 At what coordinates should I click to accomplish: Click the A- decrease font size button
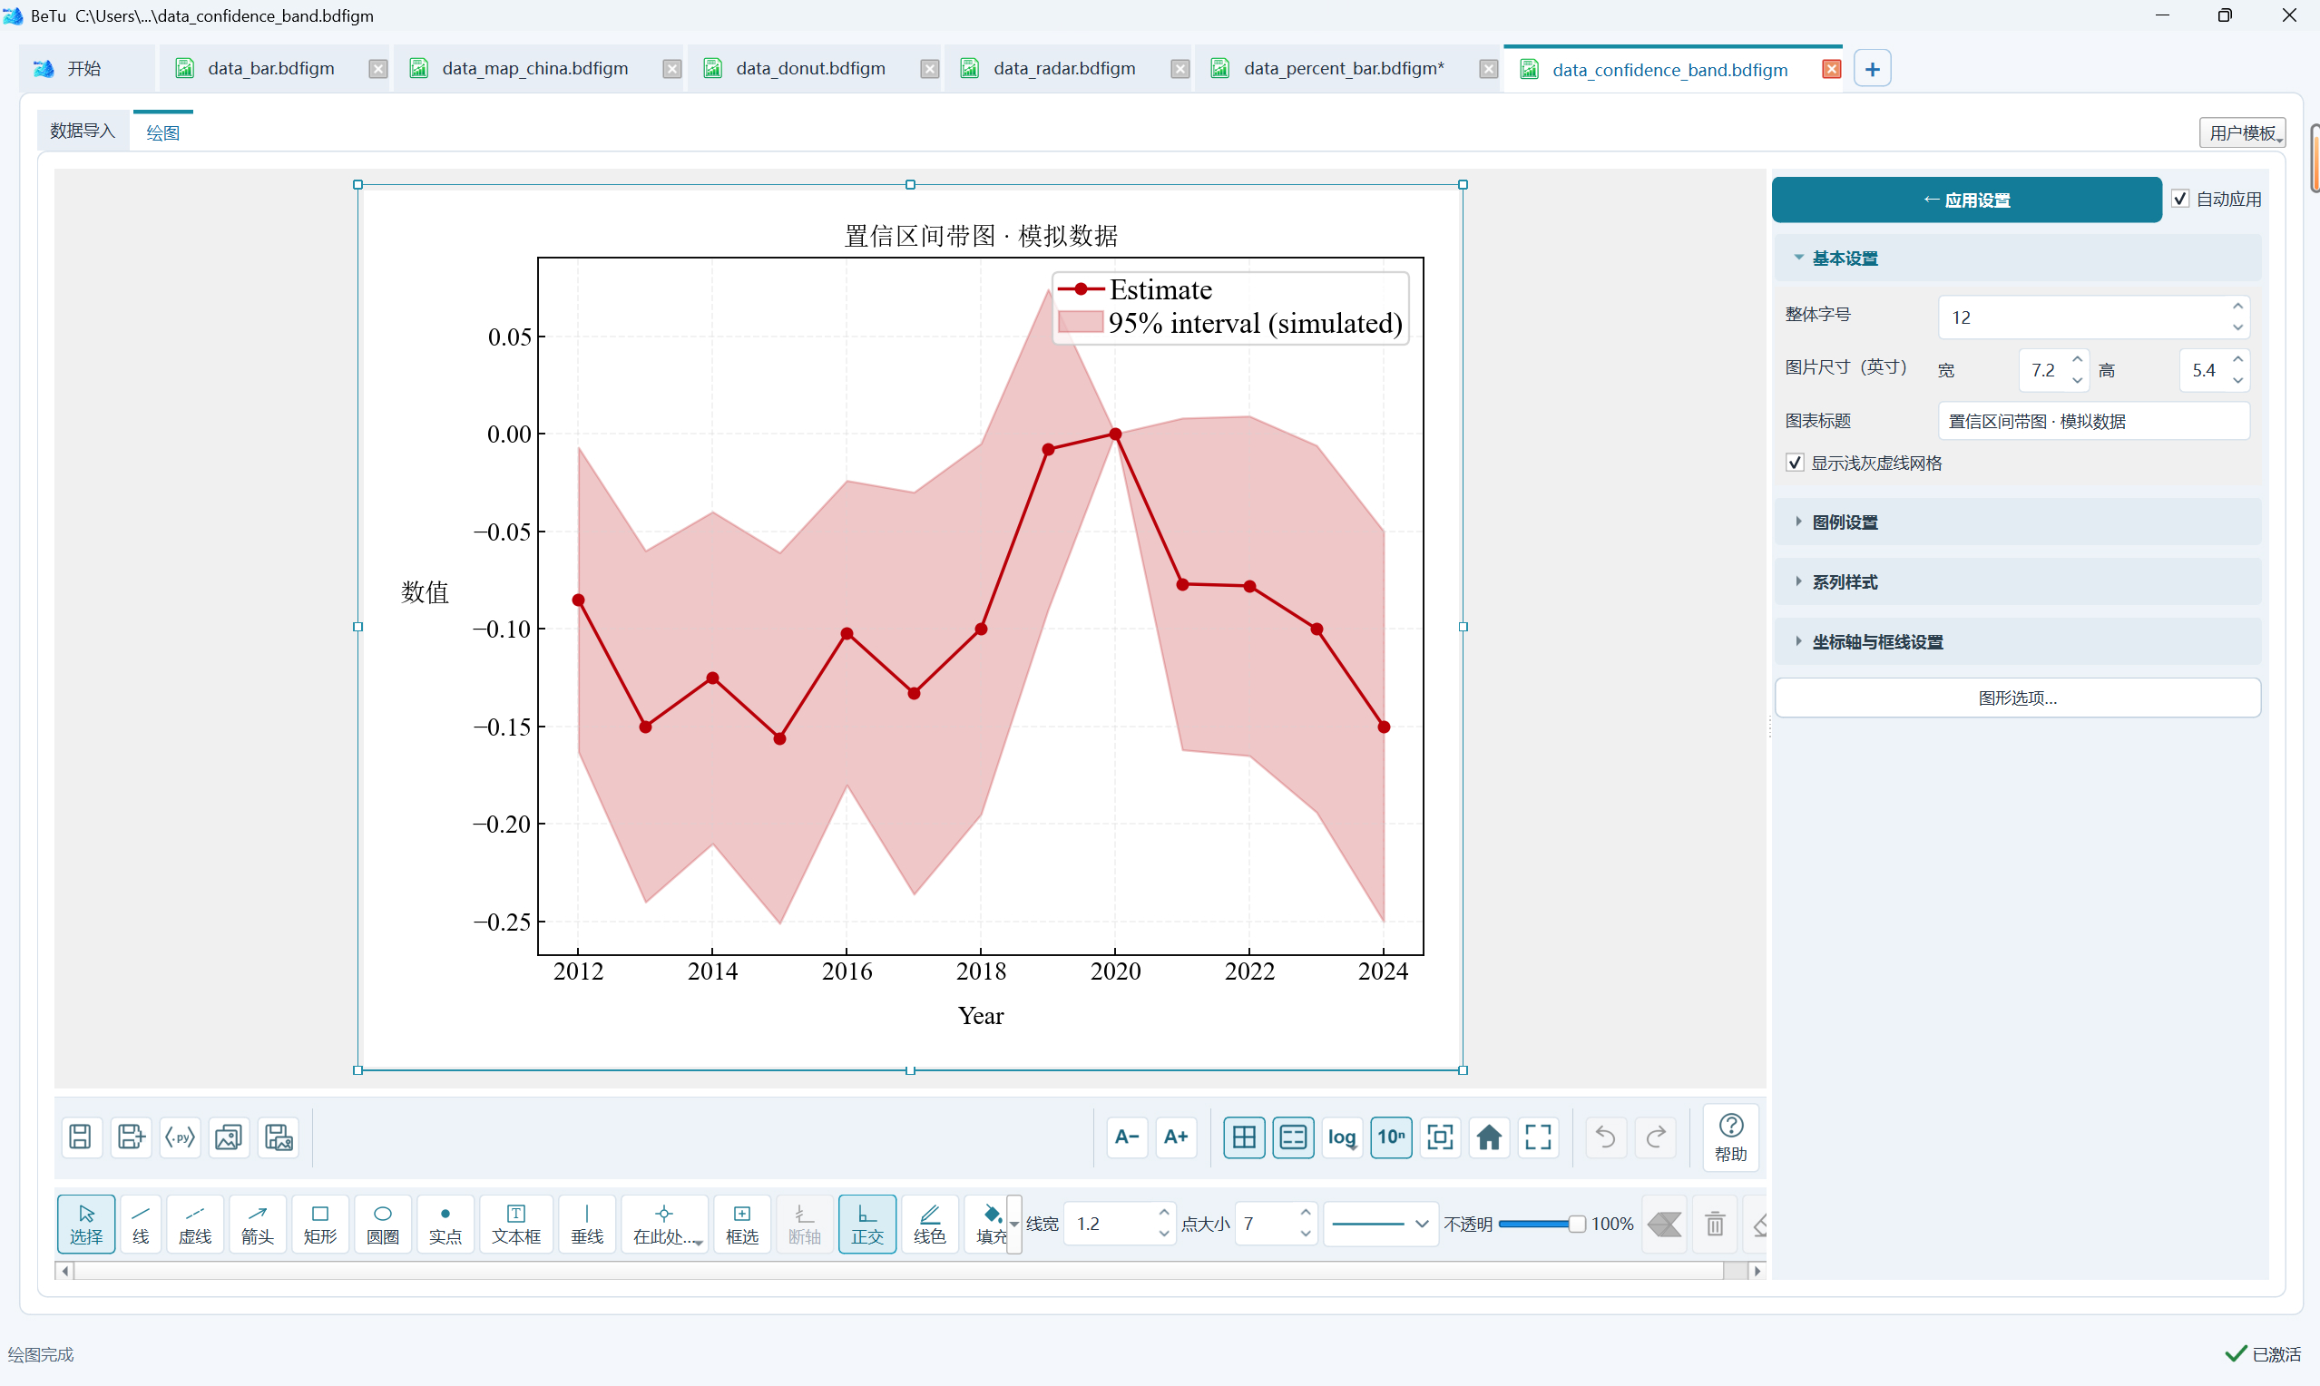(1126, 1137)
